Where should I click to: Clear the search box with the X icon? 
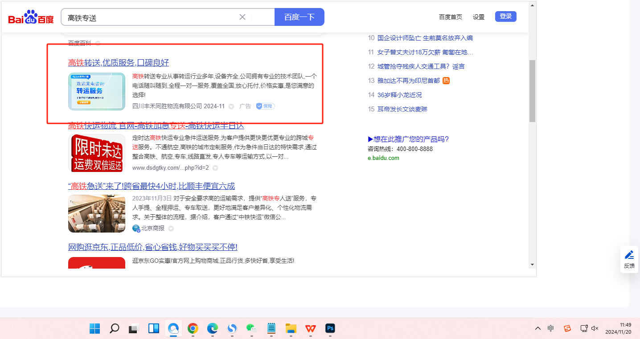coord(242,17)
